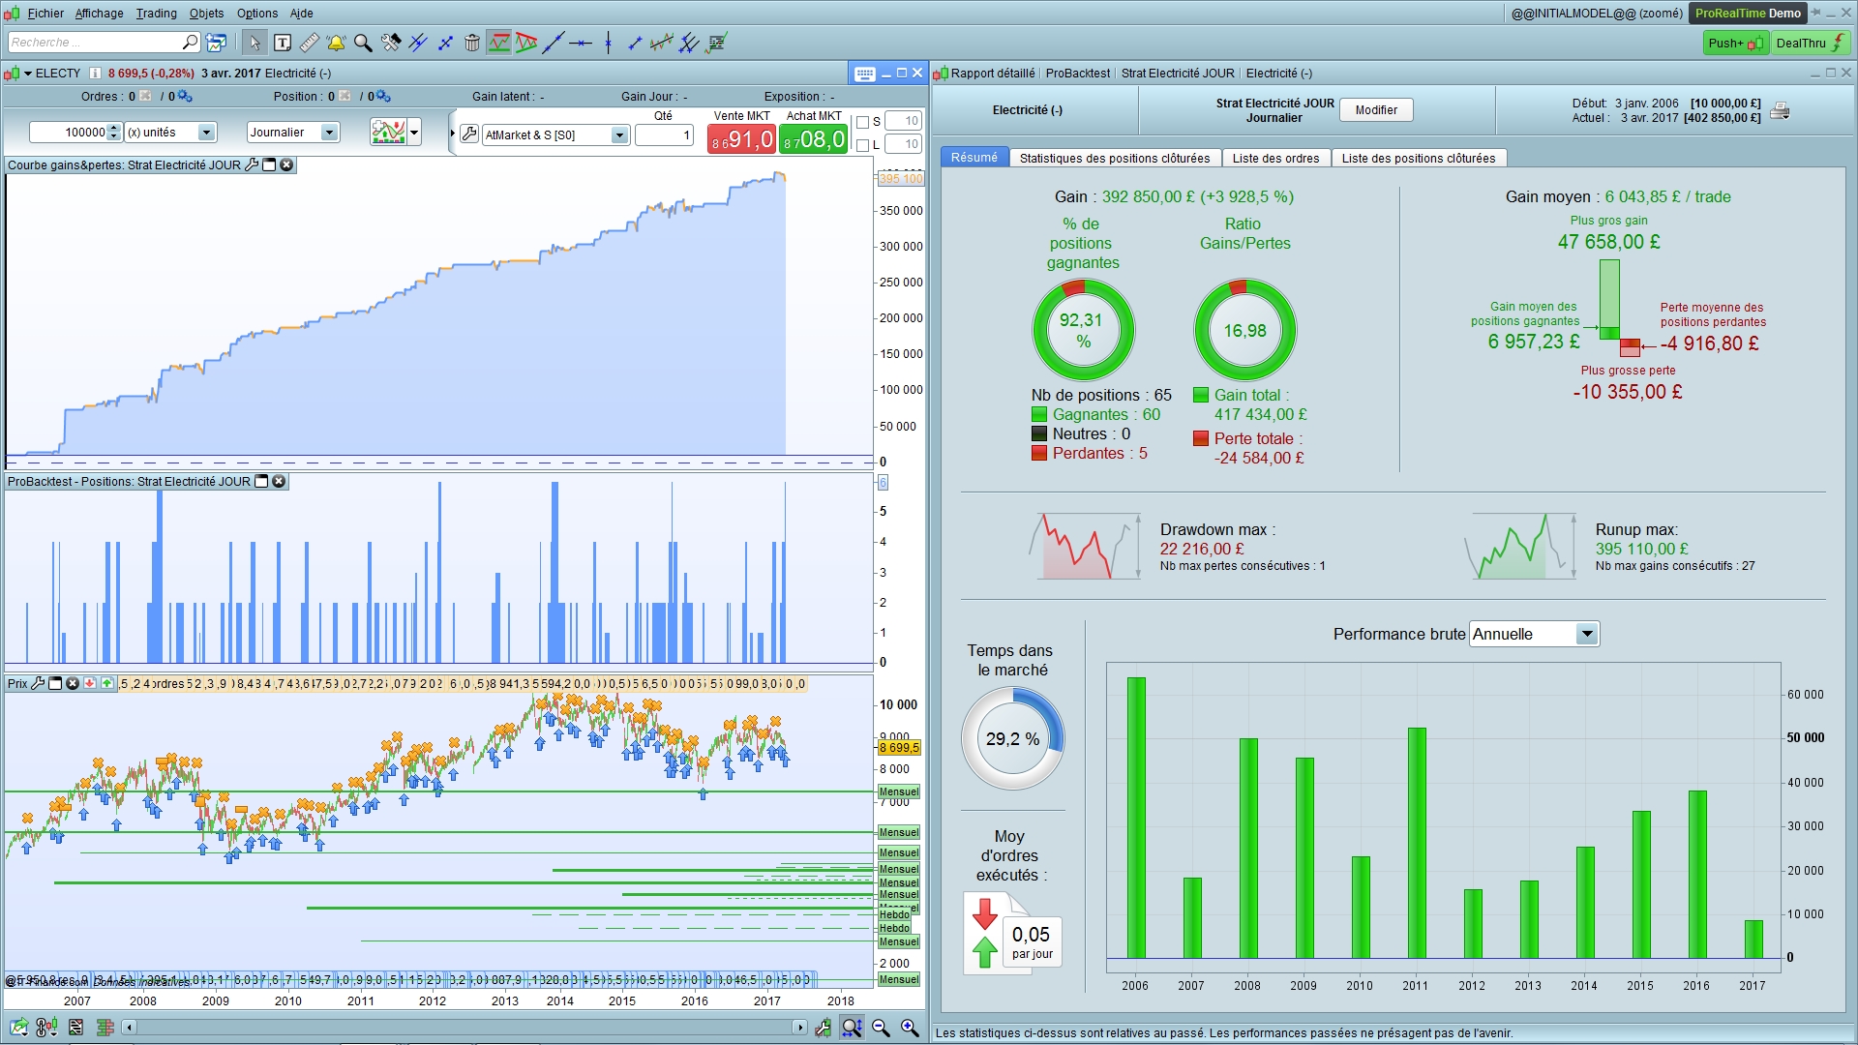This screenshot has height=1045, width=1858.
Task: Open the indicators chart icon button
Action: (389, 133)
